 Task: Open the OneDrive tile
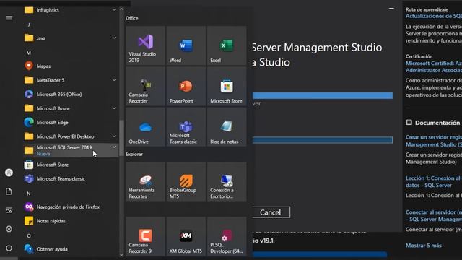145,127
